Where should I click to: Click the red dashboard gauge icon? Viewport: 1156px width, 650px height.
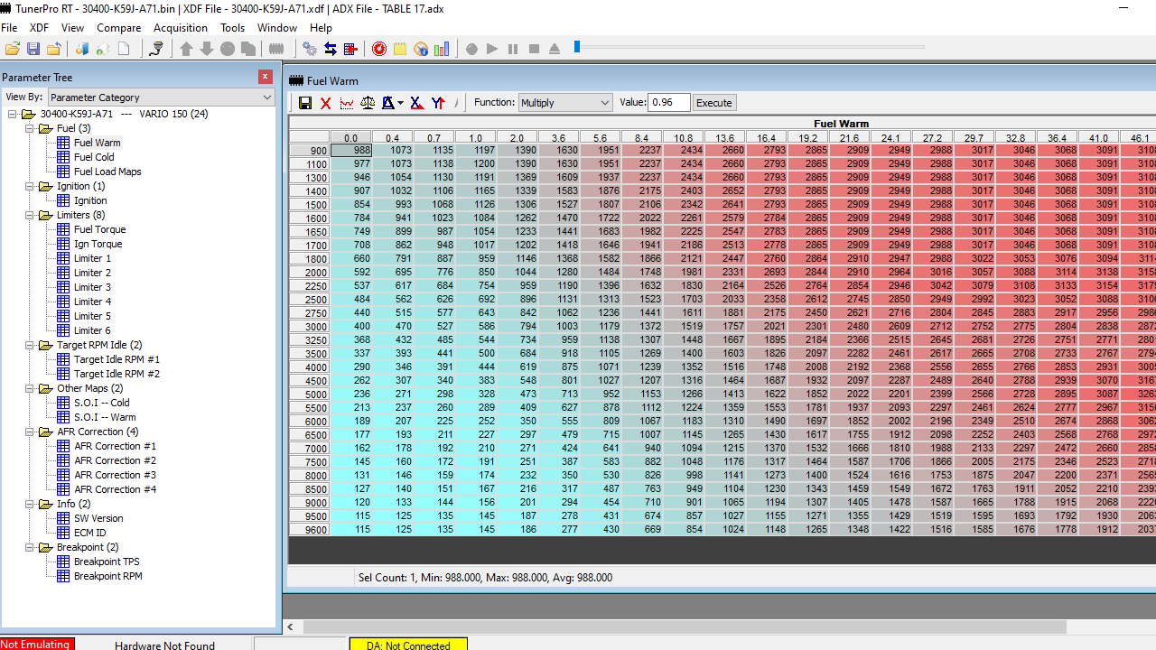[x=379, y=49]
